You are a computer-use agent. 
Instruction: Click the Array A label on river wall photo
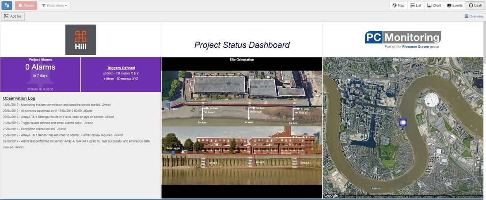pos(305,162)
